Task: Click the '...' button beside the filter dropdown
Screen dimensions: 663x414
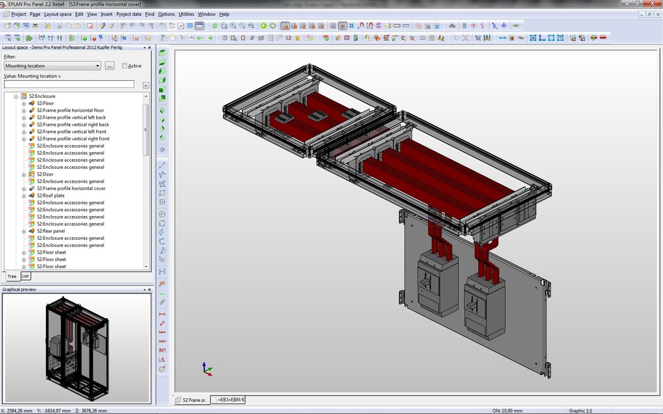Action: [x=109, y=66]
